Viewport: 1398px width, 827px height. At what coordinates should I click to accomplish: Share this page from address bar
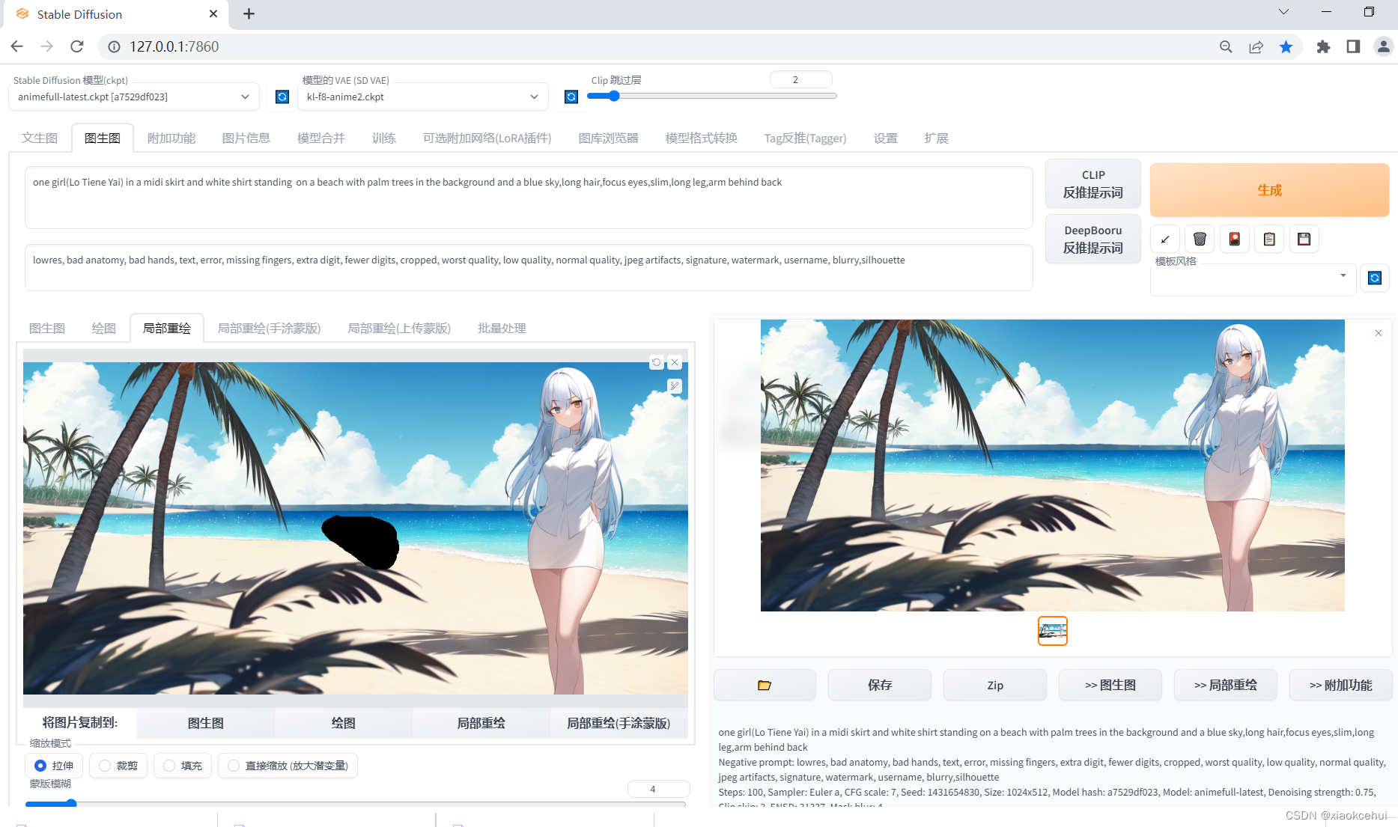(x=1256, y=47)
